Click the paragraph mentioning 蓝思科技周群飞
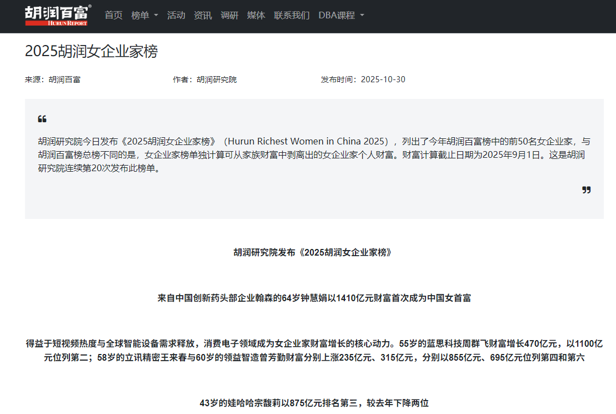The image size is (616, 414). [314, 350]
